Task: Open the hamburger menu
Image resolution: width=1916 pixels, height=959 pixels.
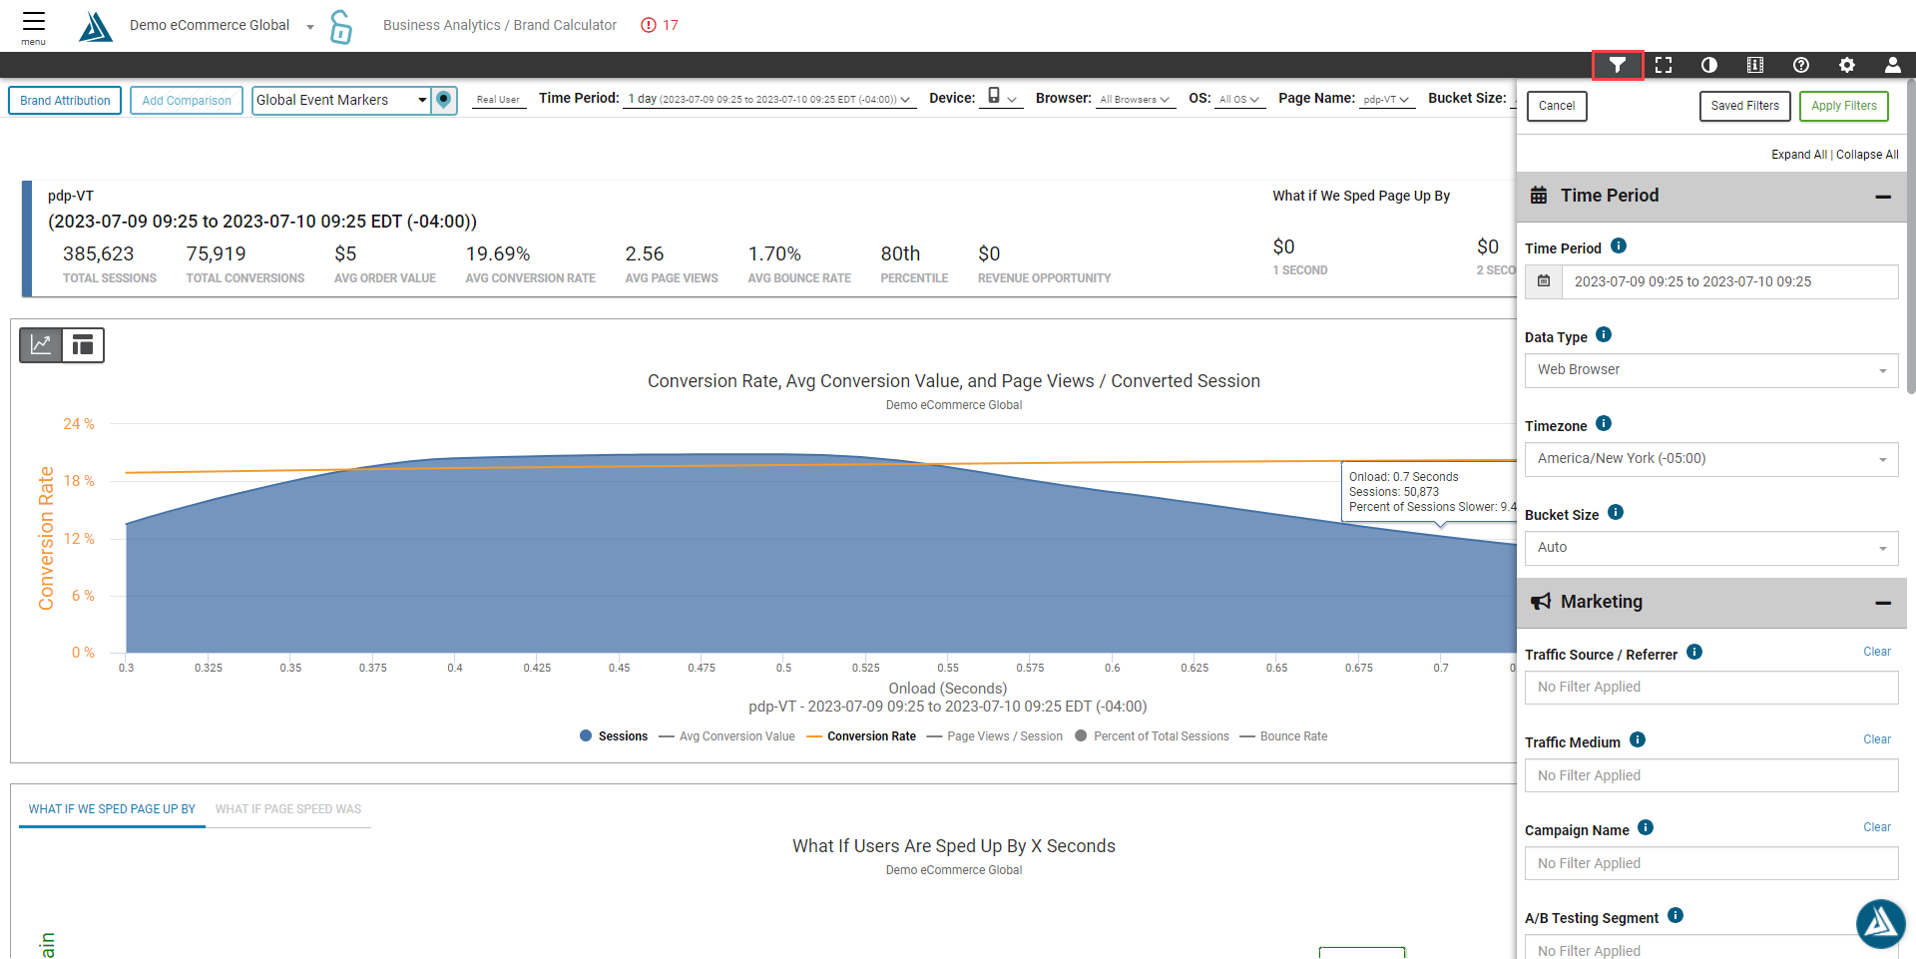Action: (34, 25)
